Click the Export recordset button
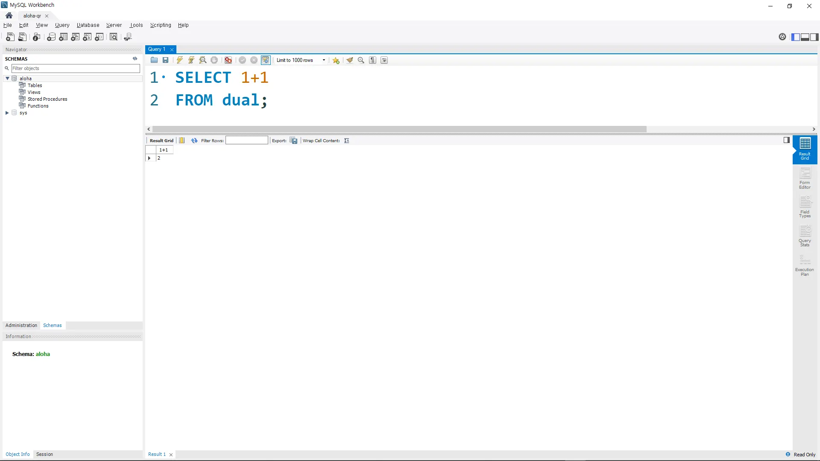The width and height of the screenshot is (820, 461). (x=293, y=140)
